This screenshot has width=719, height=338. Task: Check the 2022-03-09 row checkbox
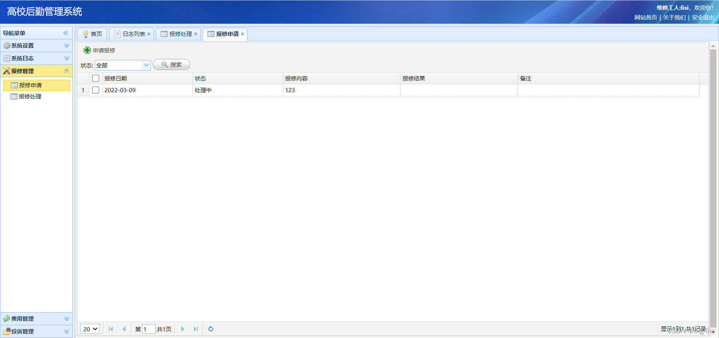click(96, 90)
